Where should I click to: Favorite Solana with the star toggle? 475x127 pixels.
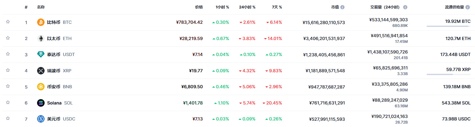coord(8,103)
